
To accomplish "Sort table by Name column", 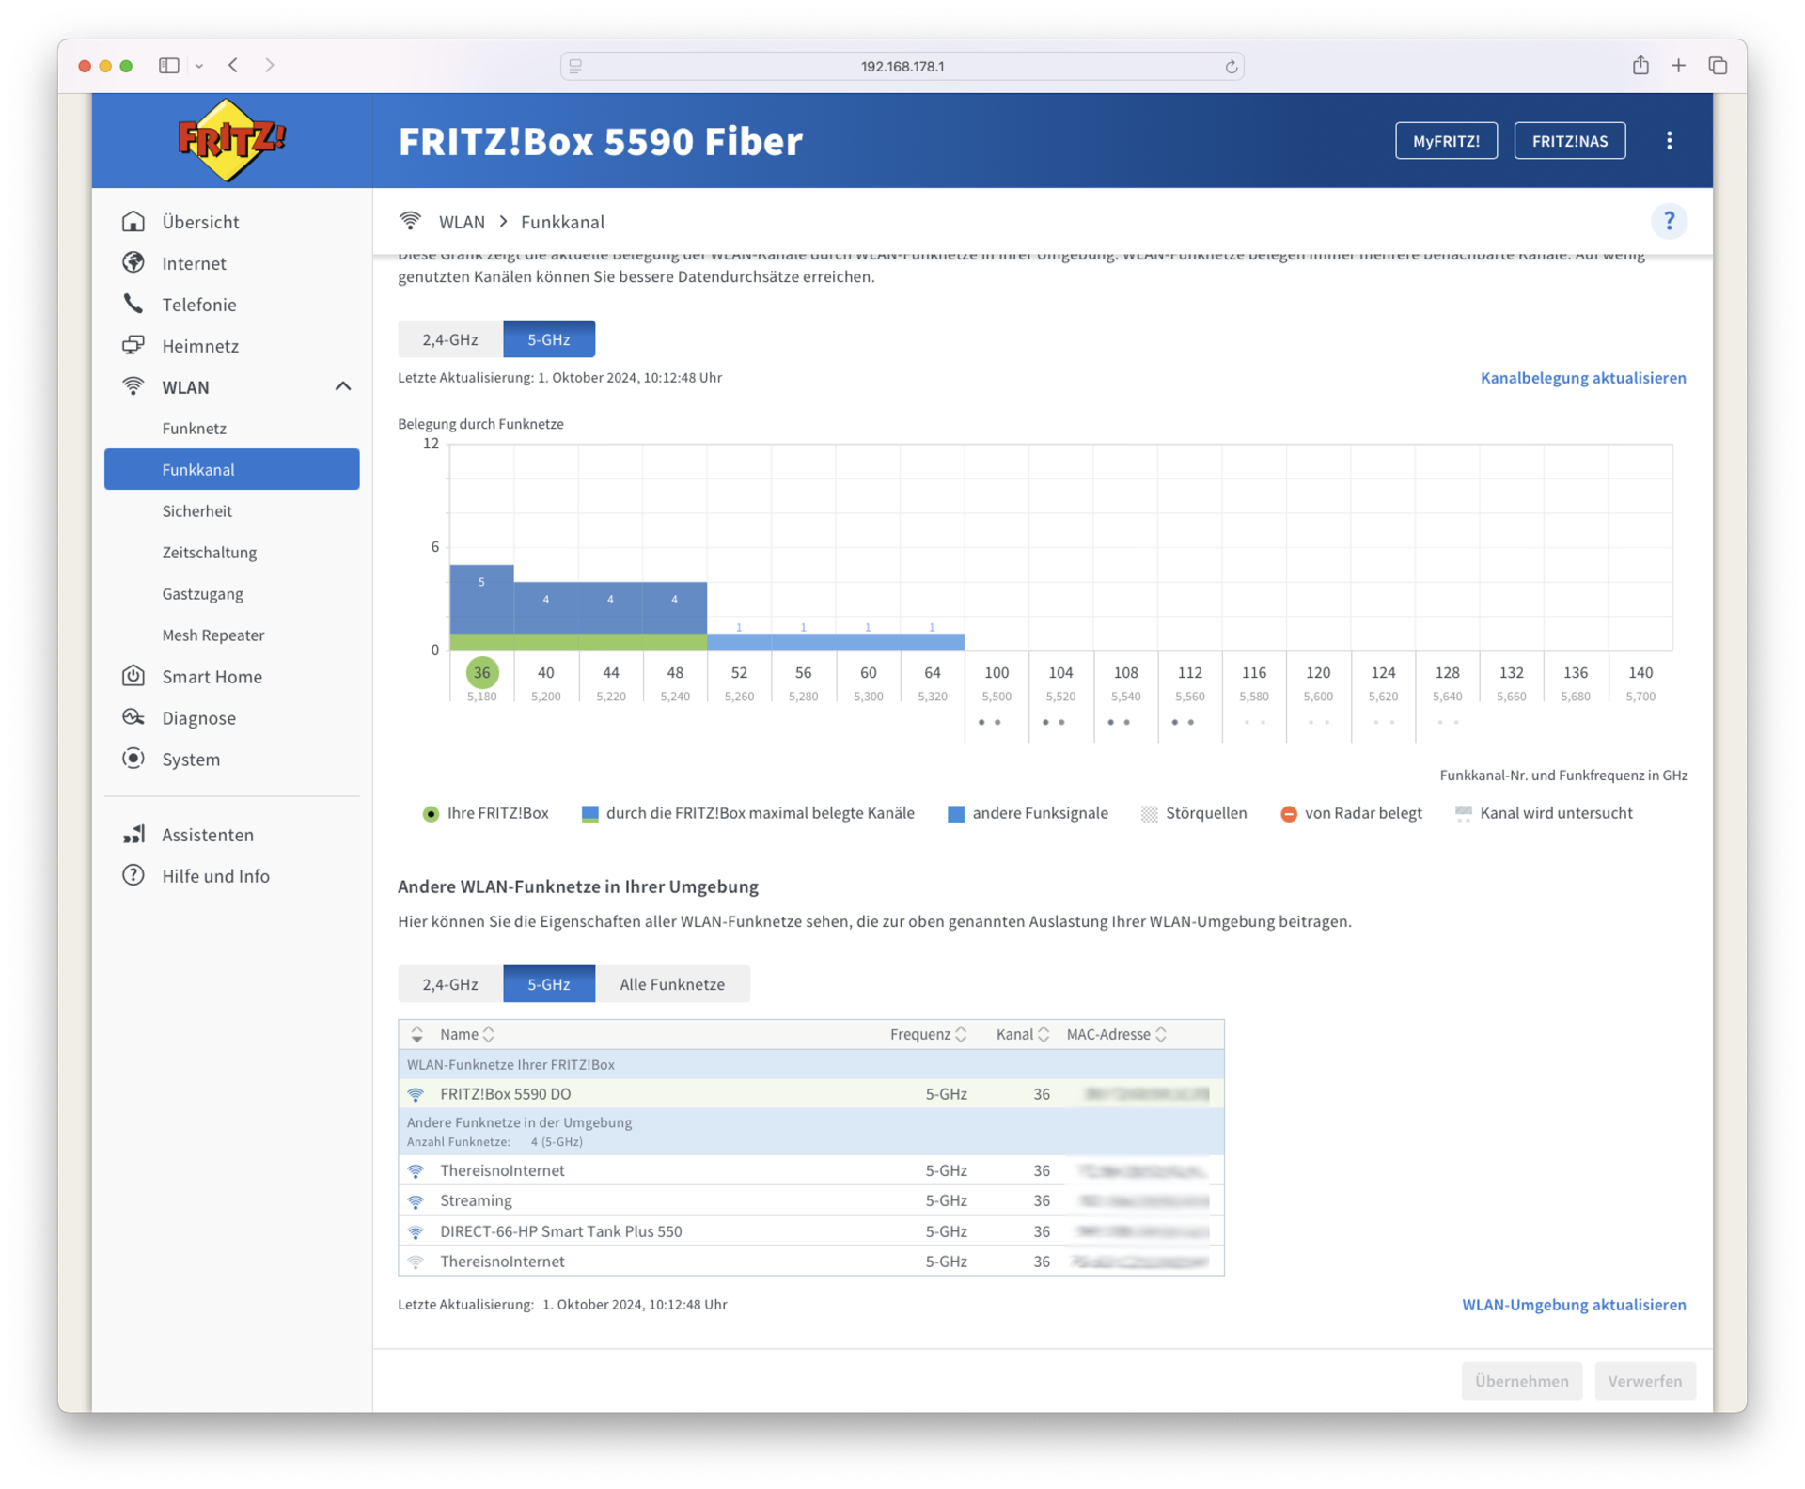I will [x=467, y=1034].
